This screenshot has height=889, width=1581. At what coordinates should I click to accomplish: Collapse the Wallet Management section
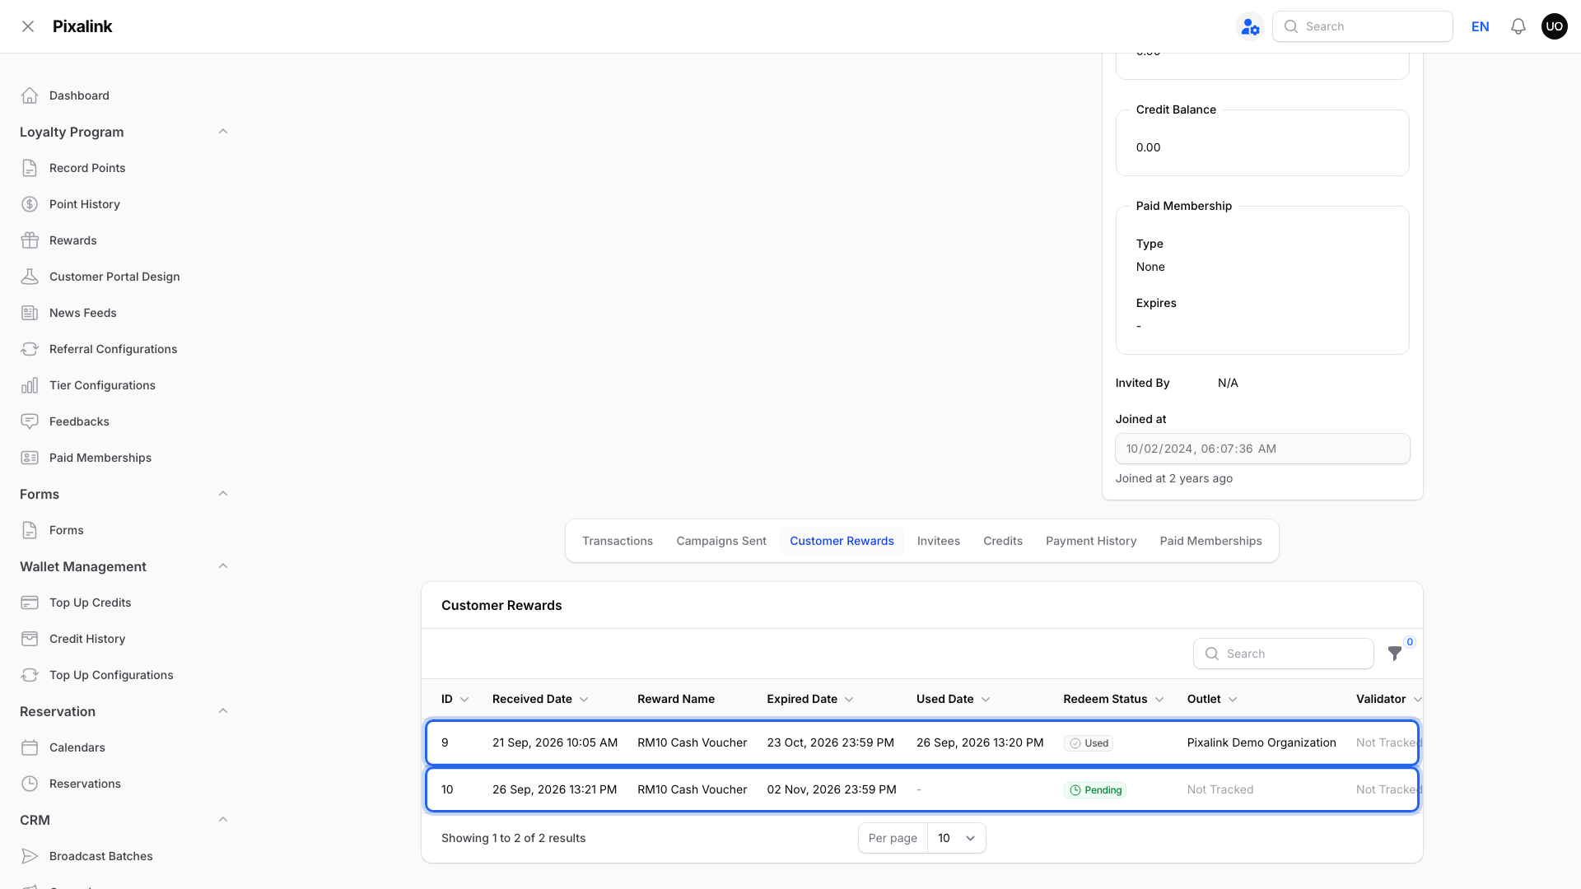222,566
